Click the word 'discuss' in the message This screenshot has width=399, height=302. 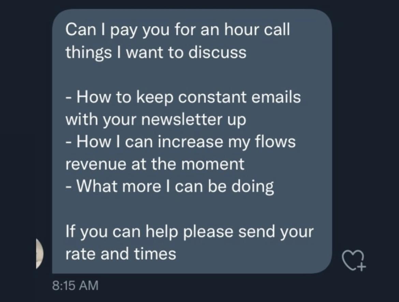click(218, 52)
